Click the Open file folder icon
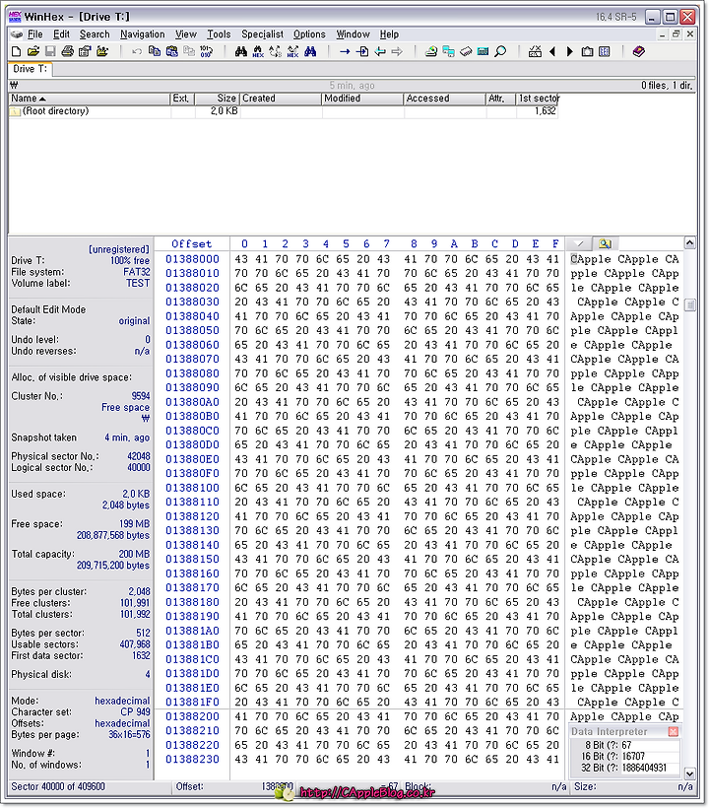The image size is (709, 808). (32, 51)
